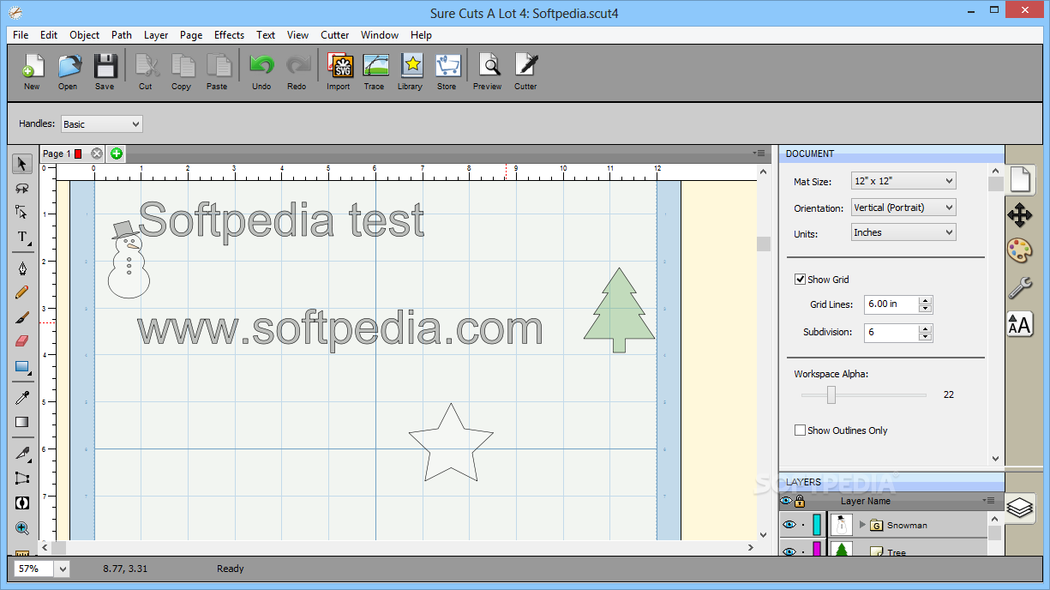Select the Lasso selection tool
The height and width of the screenshot is (590, 1050).
(x=22, y=188)
